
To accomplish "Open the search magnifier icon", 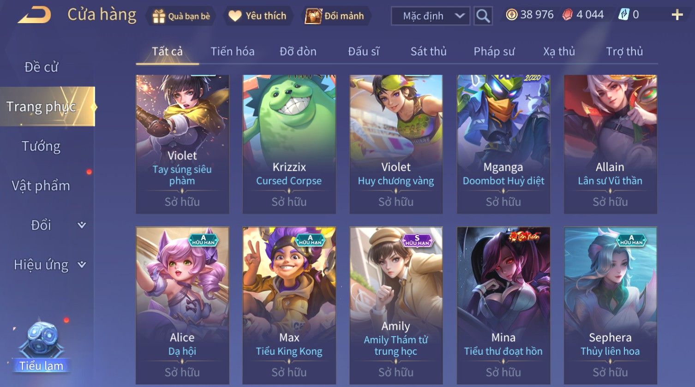I will 483,16.
